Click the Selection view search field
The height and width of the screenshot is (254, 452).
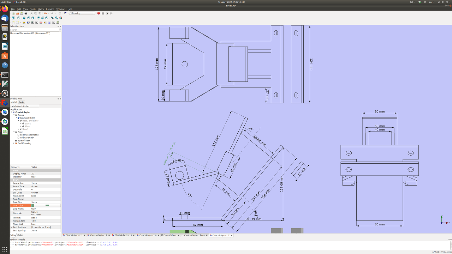34,30
